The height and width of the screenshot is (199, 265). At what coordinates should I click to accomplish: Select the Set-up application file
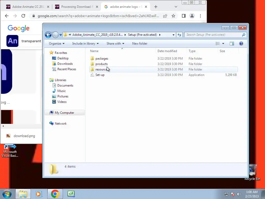(100, 75)
